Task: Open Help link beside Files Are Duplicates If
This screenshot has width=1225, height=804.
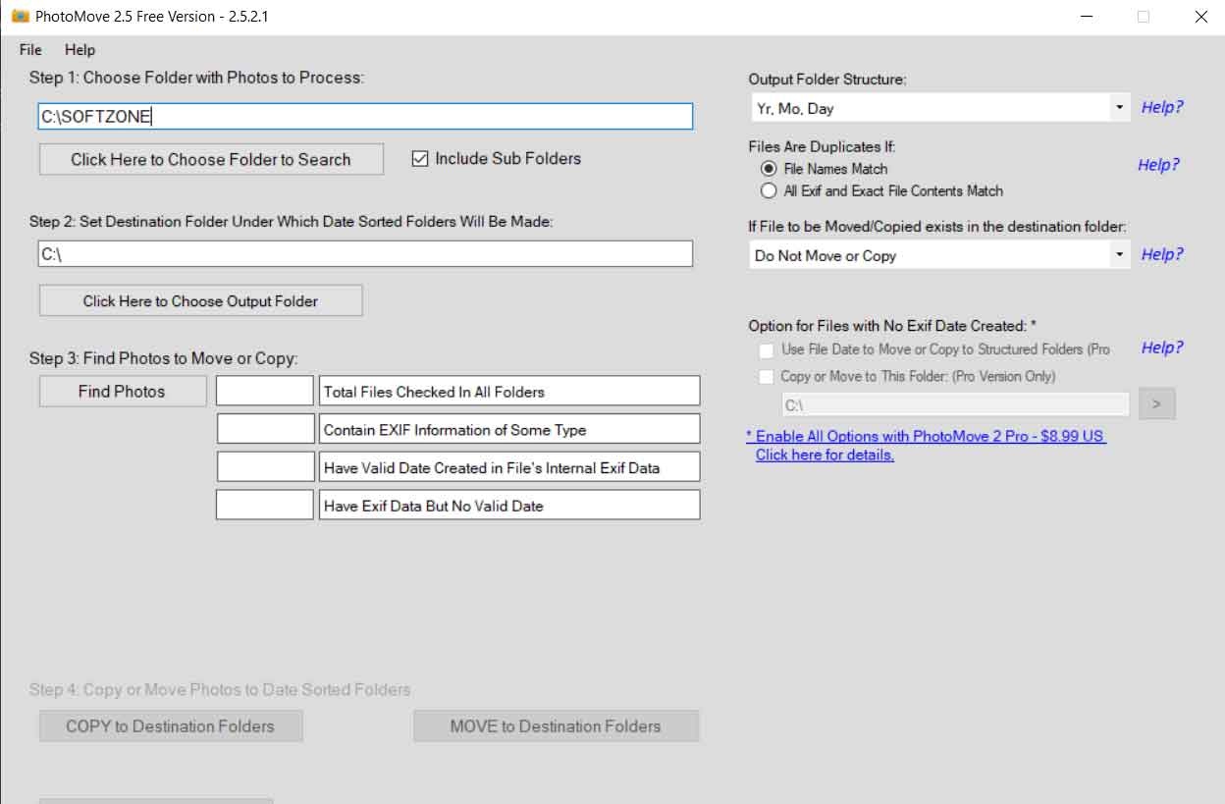Action: click(1158, 165)
